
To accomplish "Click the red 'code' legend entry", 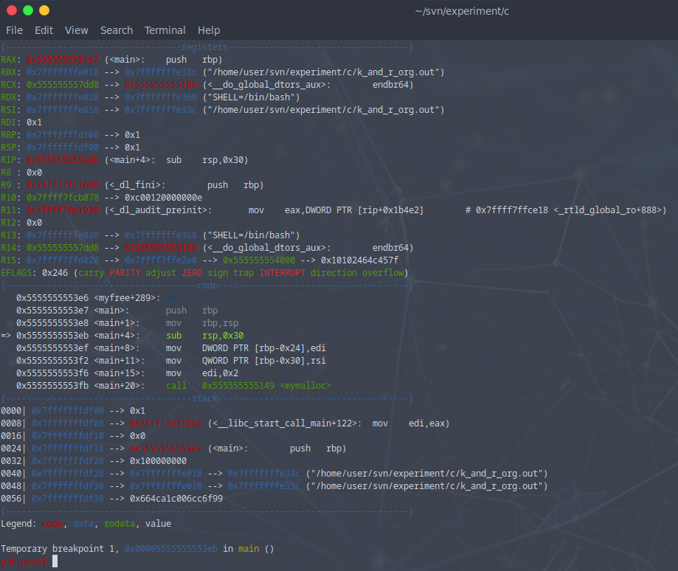I will (x=52, y=524).
